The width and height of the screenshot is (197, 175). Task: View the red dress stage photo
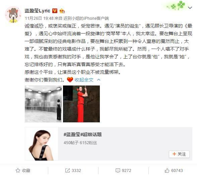(x=81, y=104)
